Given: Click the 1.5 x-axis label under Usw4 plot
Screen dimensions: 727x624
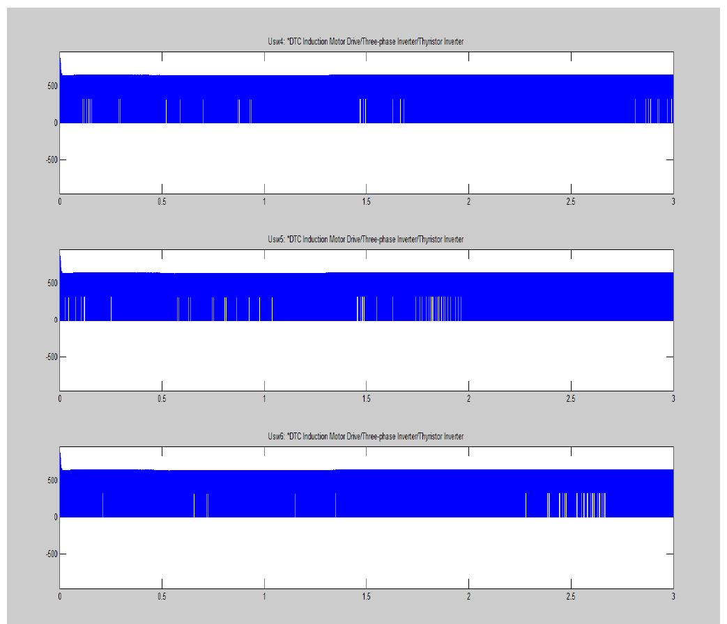Looking at the screenshot, I should [x=366, y=201].
